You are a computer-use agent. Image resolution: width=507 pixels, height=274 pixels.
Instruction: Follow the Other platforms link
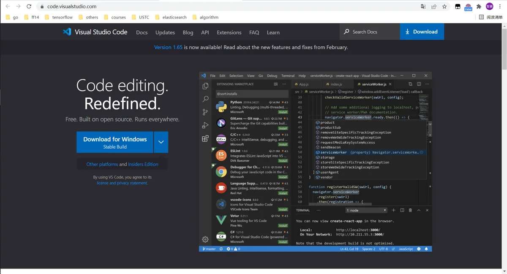[x=102, y=164]
